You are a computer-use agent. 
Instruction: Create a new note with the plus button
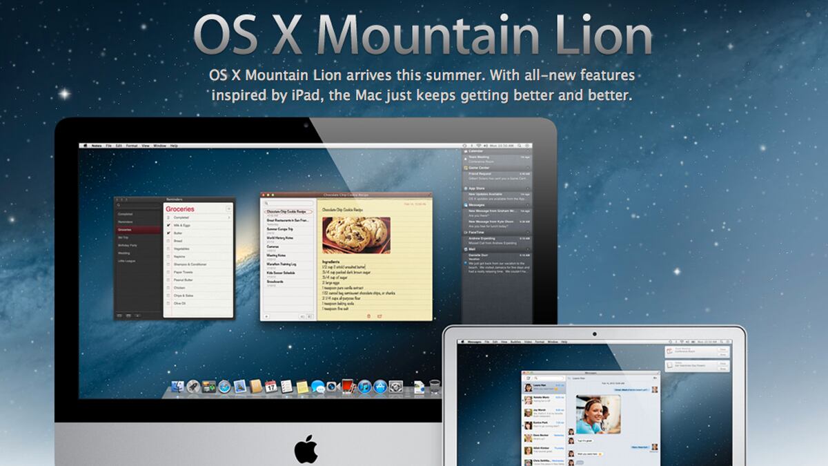(266, 315)
